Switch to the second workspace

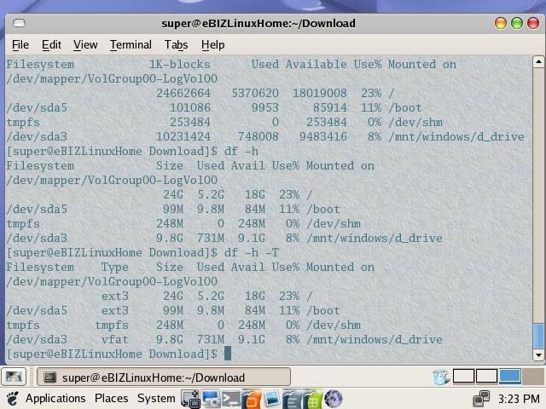(x=486, y=377)
